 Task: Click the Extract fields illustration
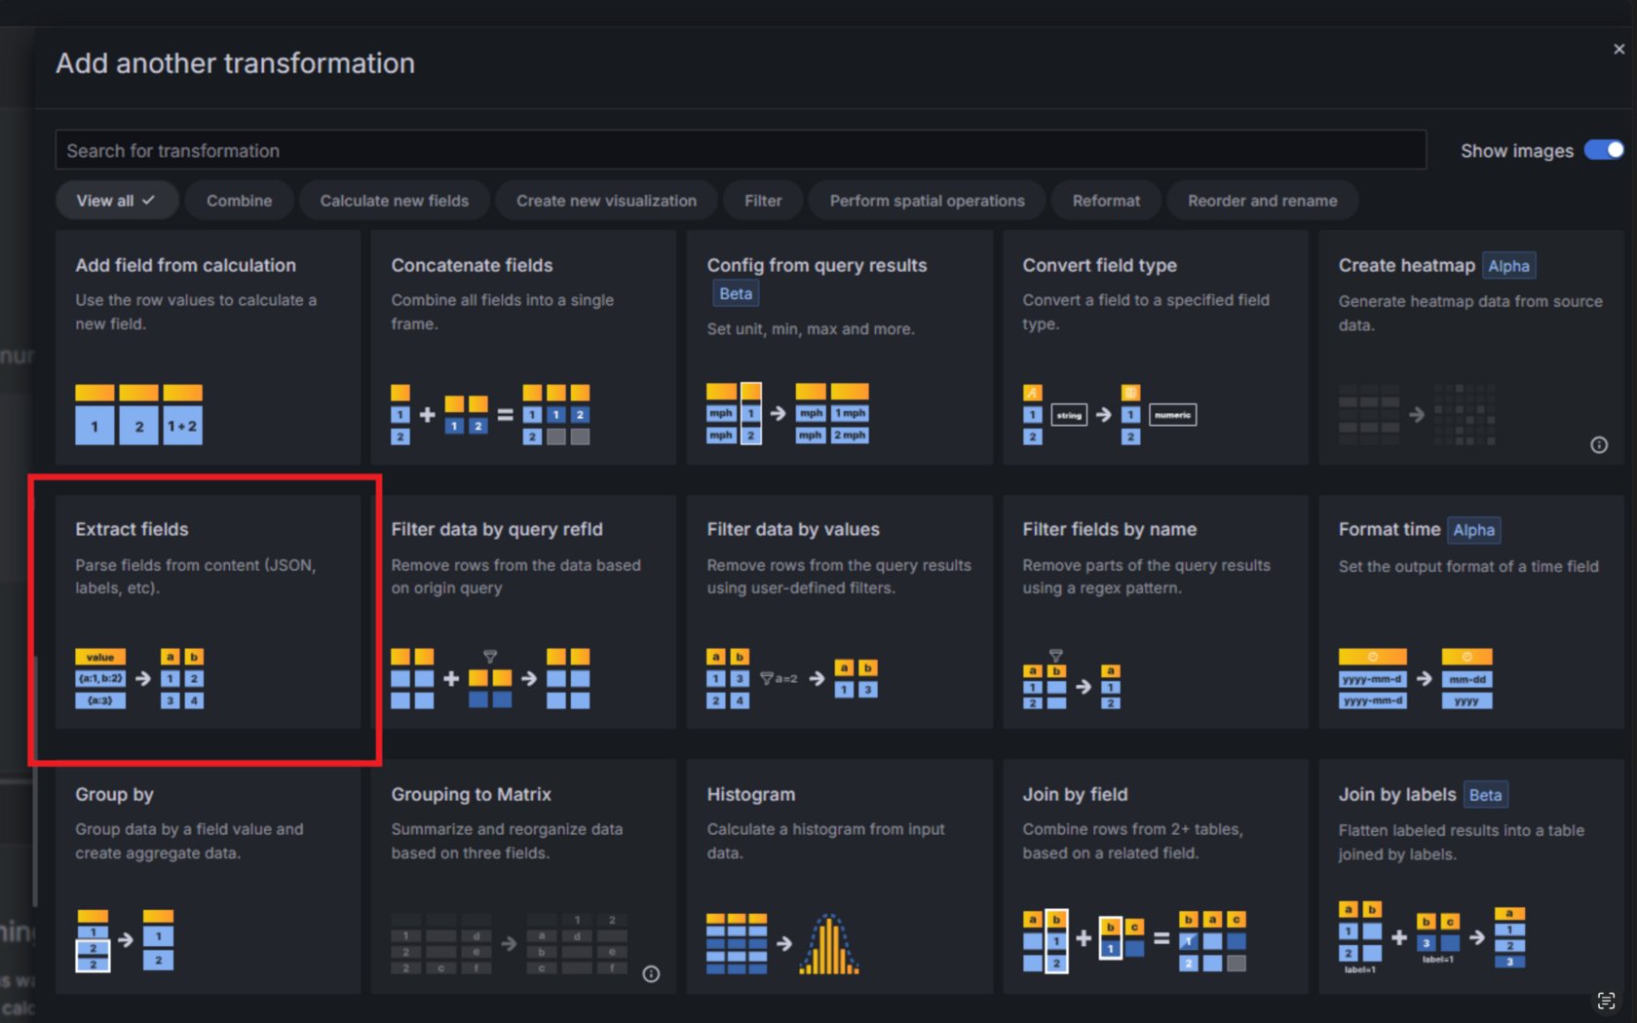point(139,678)
